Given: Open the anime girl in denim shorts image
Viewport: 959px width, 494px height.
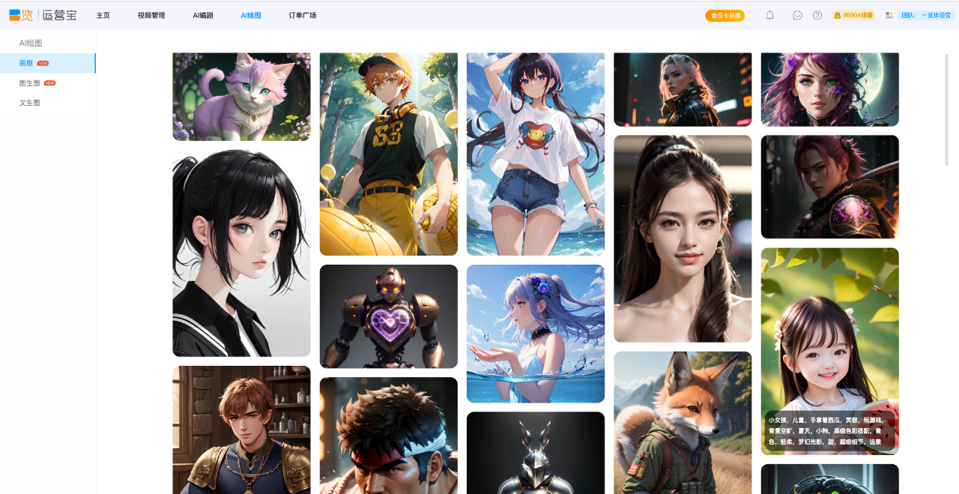Looking at the screenshot, I should (535, 154).
